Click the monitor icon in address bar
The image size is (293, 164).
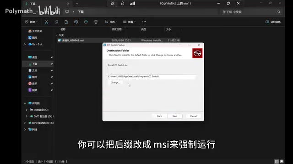67,12
